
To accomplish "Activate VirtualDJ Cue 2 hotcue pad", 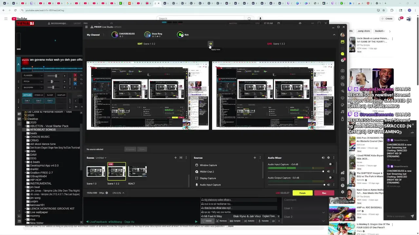I will tap(39, 101).
